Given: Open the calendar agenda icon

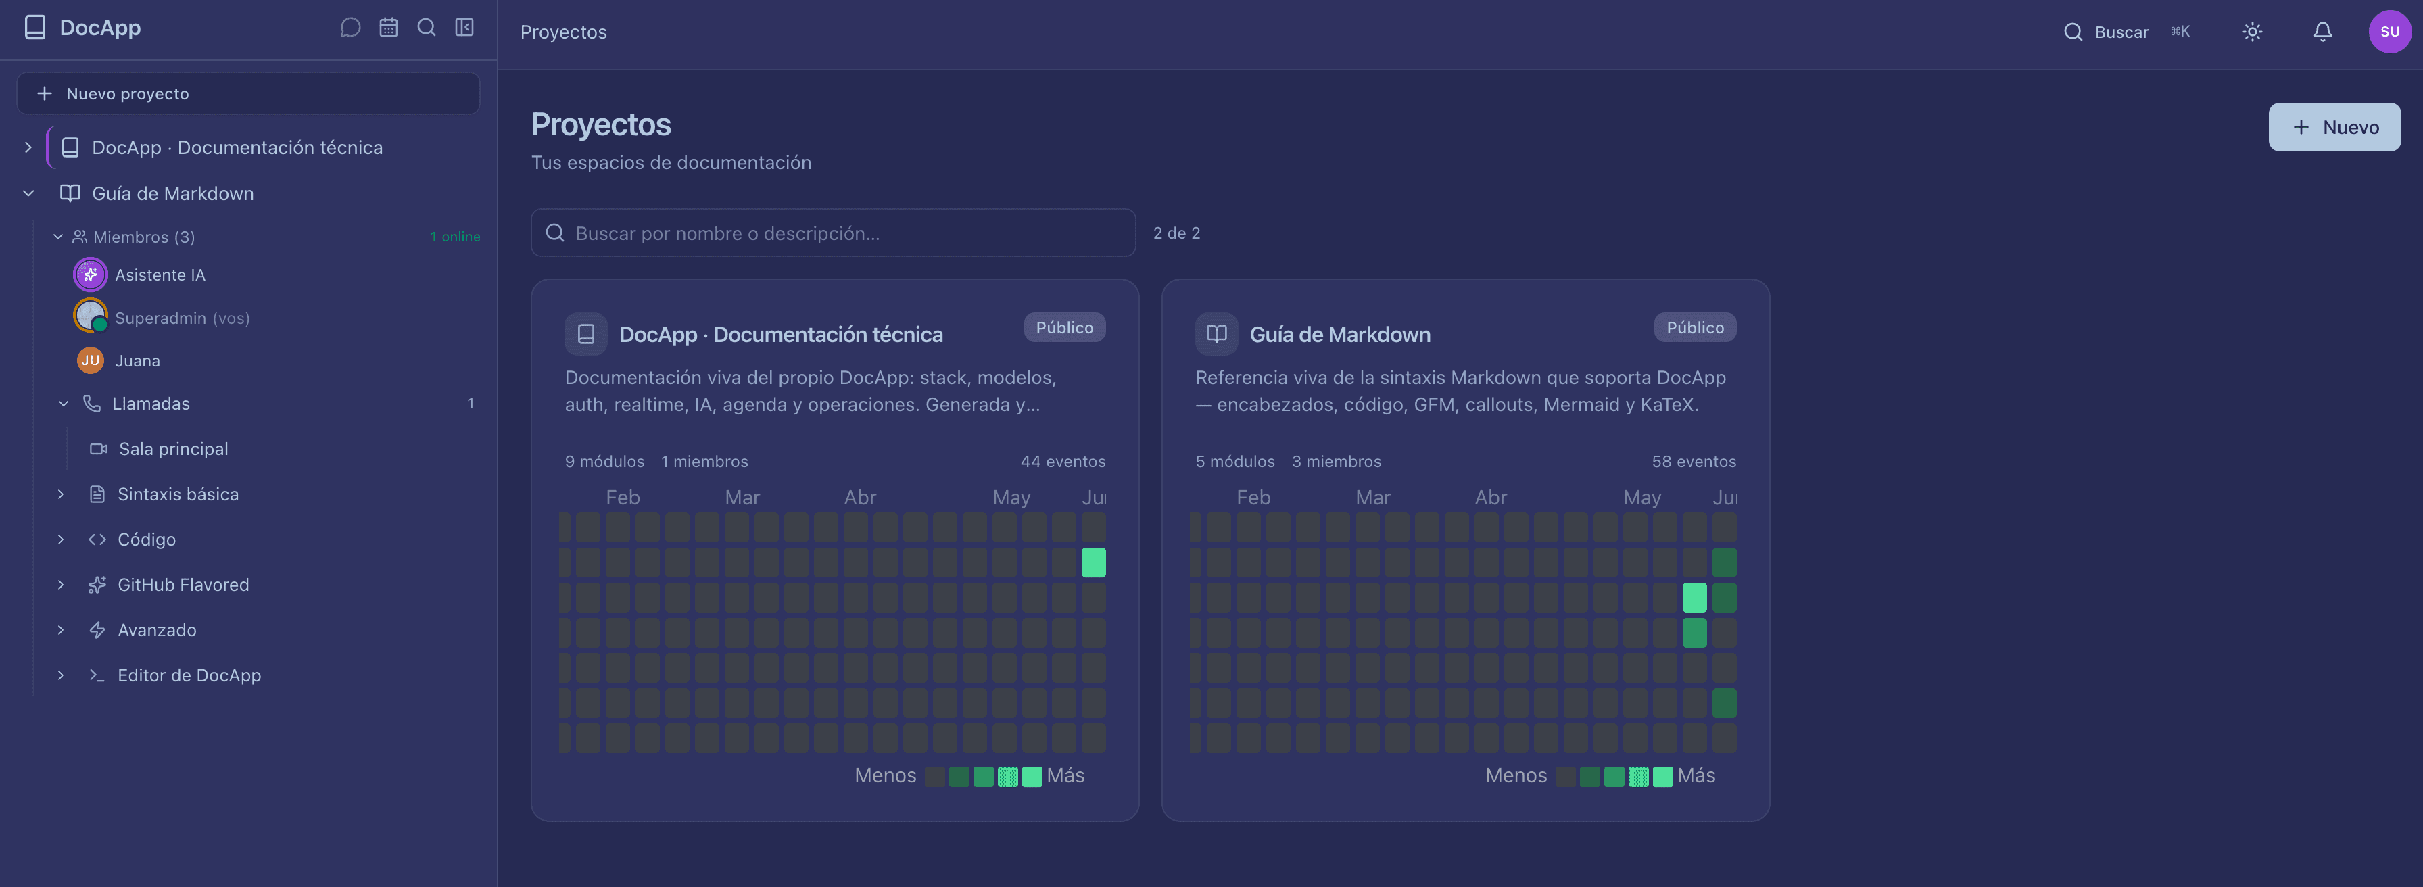Looking at the screenshot, I should coord(389,27).
